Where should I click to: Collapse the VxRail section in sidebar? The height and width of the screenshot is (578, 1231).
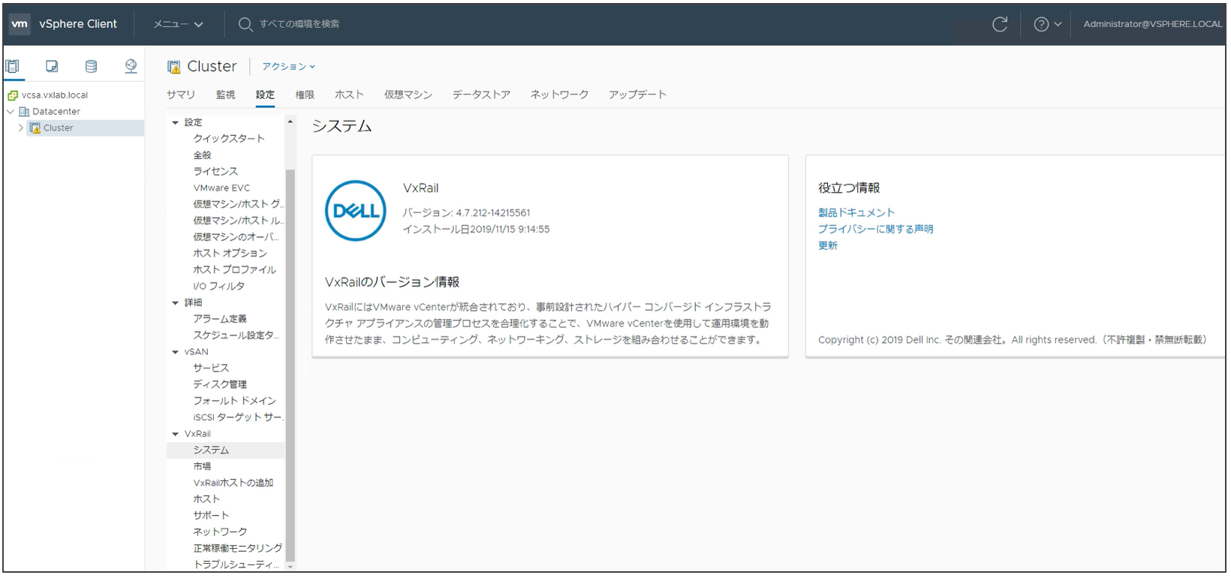(x=176, y=434)
